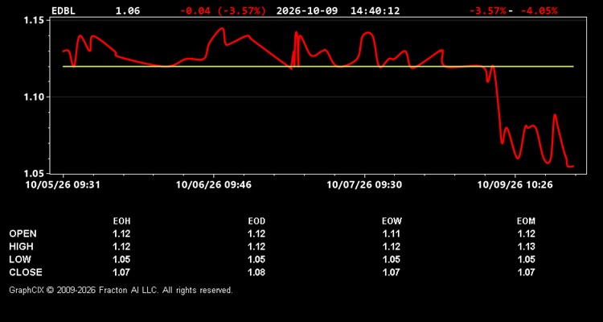Click the EOM HIGH value 1.13

point(526,246)
